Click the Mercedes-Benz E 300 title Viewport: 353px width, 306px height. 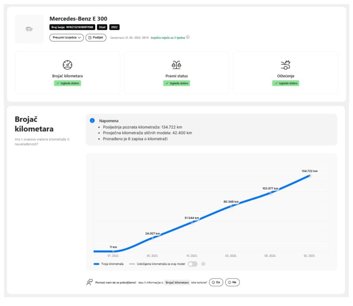click(x=78, y=19)
